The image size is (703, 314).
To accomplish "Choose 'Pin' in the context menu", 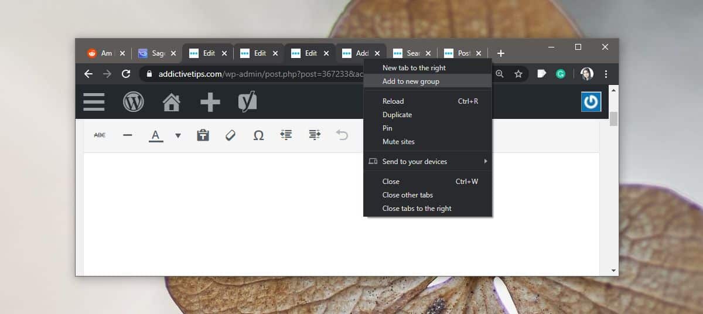I will (428, 128).
